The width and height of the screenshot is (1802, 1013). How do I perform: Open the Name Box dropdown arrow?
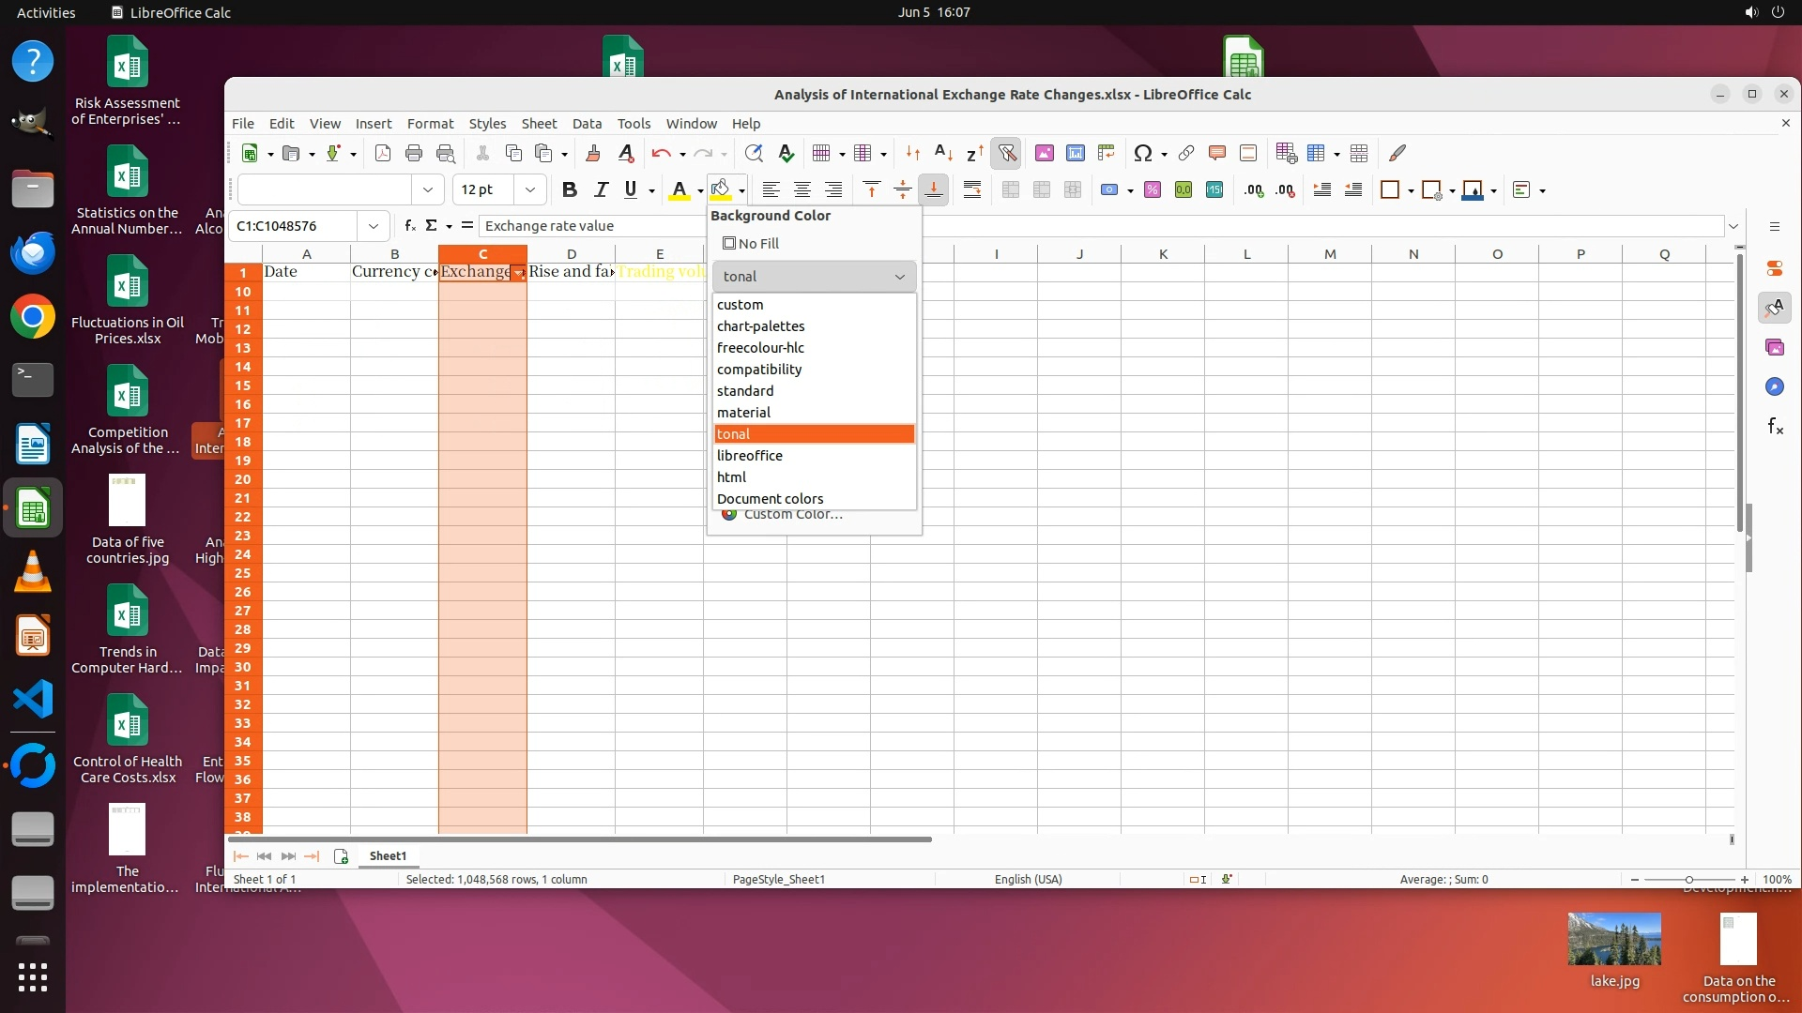(374, 226)
